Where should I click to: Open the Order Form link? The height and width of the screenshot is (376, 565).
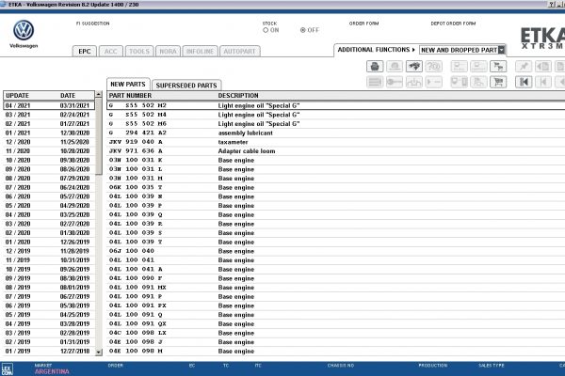tap(363, 23)
